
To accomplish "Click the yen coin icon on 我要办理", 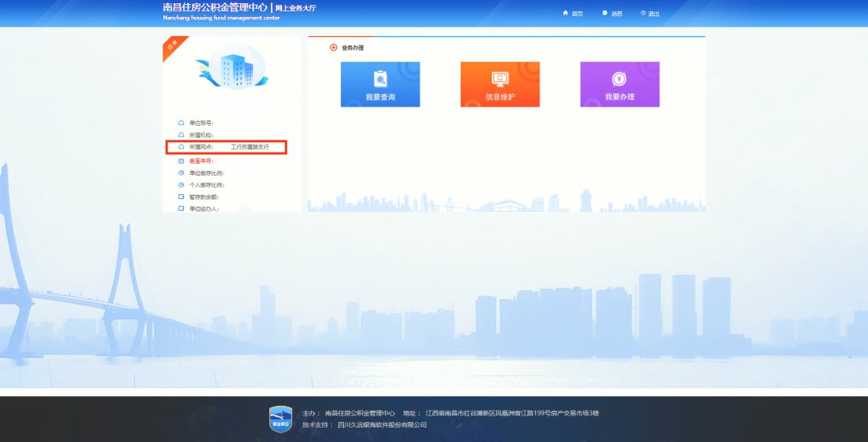I will (620, 79).
